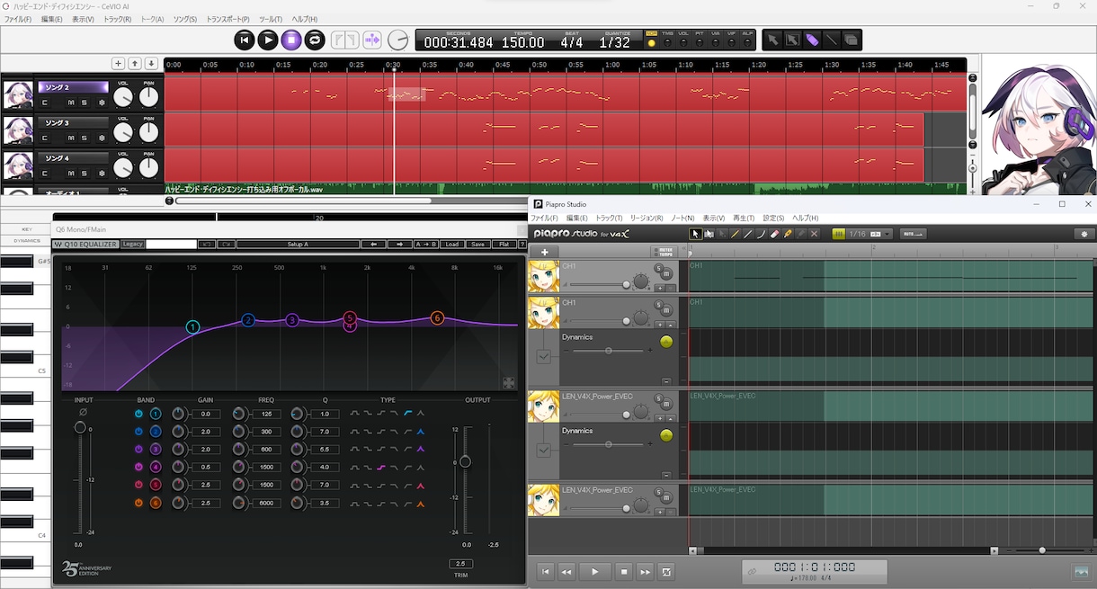Image resolution: width=1097 pixels, height=589 pixels.
Task: Select the pointer tool in Piapro Studio
Action: (x=695, y=234)
